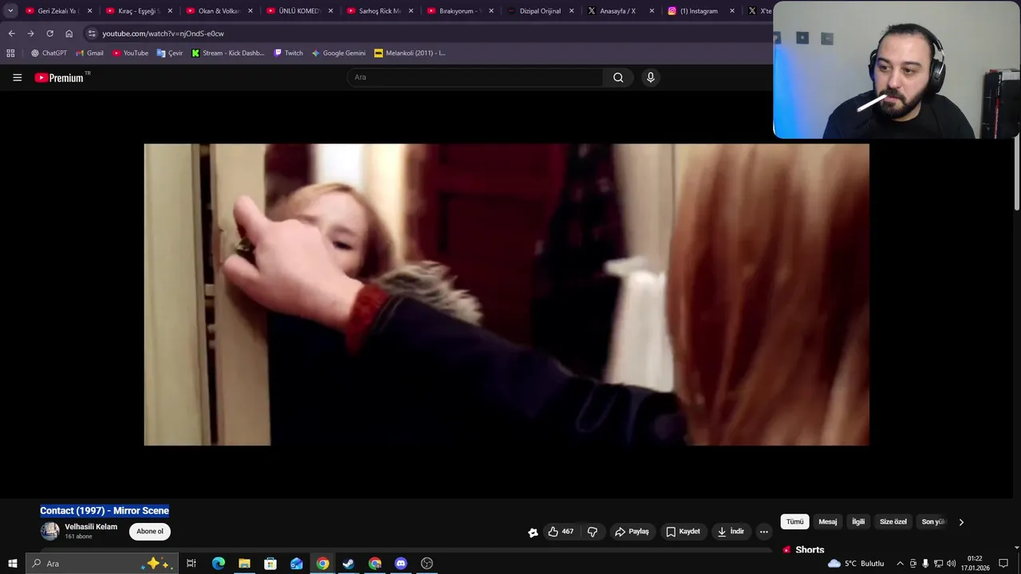Open tab search dropdown arrow

10,11
